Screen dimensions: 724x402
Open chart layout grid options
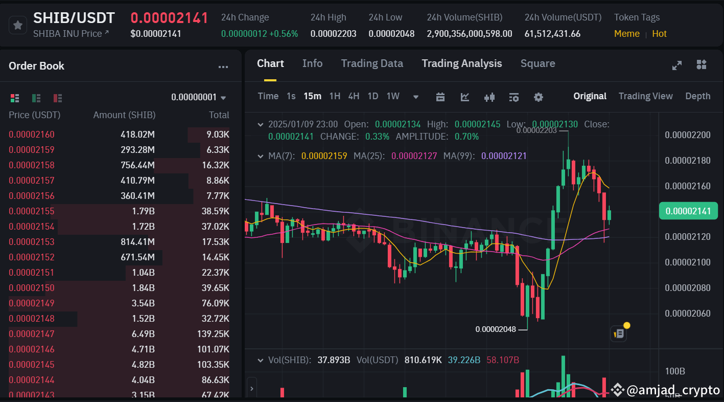(x=702, y=64)
